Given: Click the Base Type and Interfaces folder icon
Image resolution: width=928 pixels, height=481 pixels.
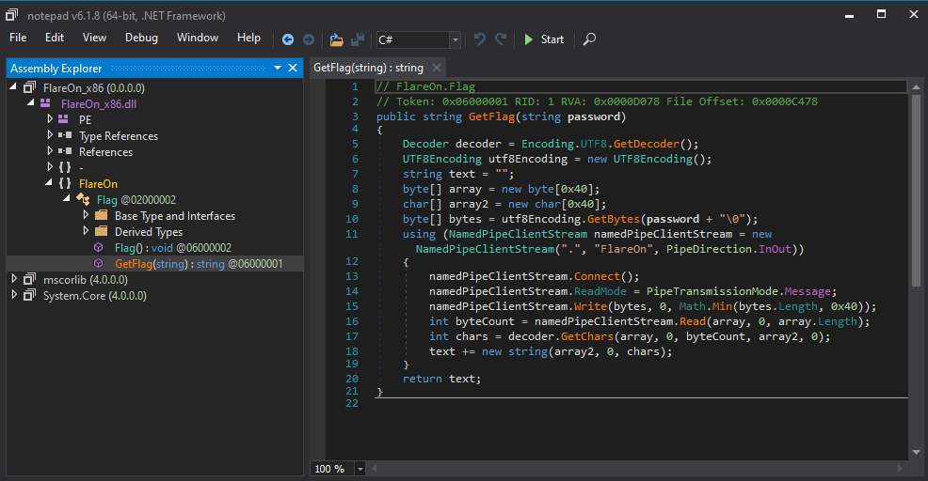Looking at the screenshot, I should coord(102,215).
